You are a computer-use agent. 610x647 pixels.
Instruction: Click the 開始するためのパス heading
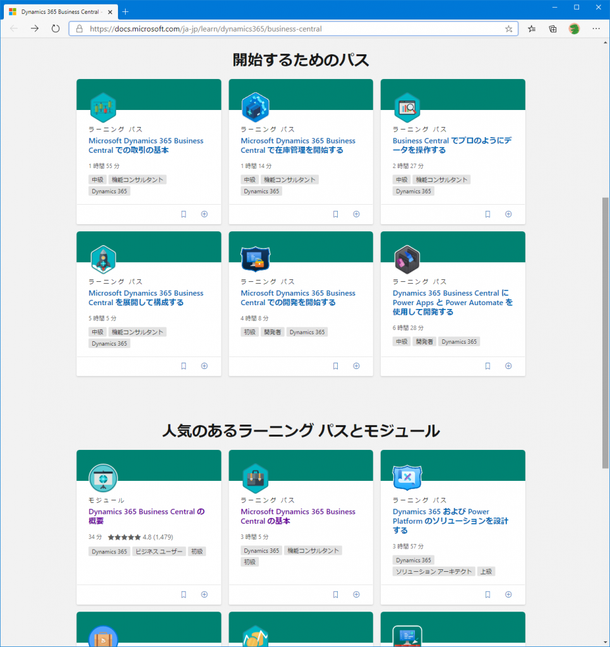pos(301,60)
